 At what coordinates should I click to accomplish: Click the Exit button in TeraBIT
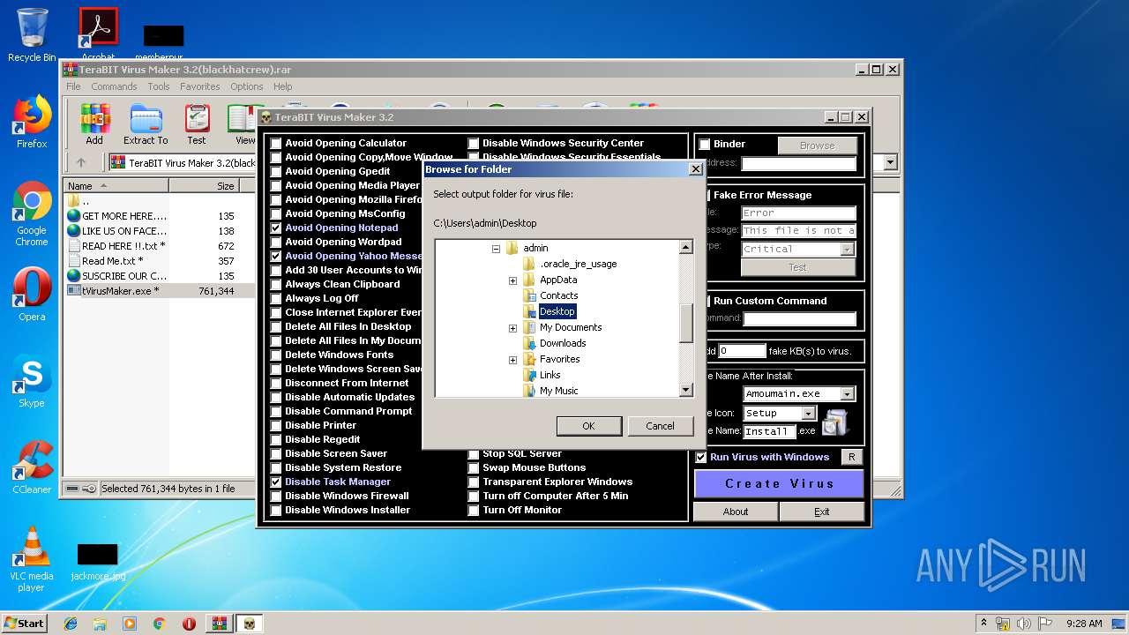tap(822, 512)
